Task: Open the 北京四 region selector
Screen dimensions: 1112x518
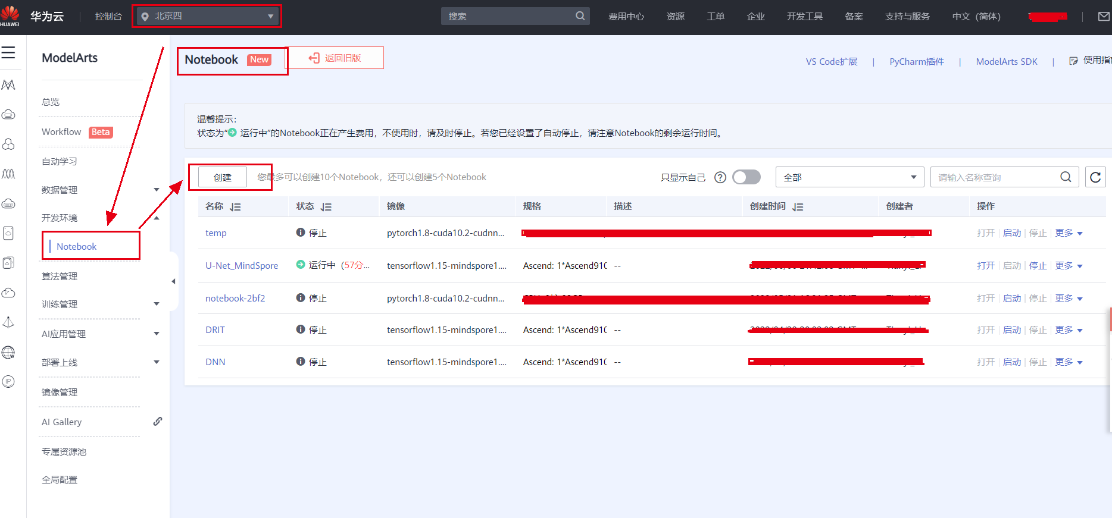Action: 207,16
